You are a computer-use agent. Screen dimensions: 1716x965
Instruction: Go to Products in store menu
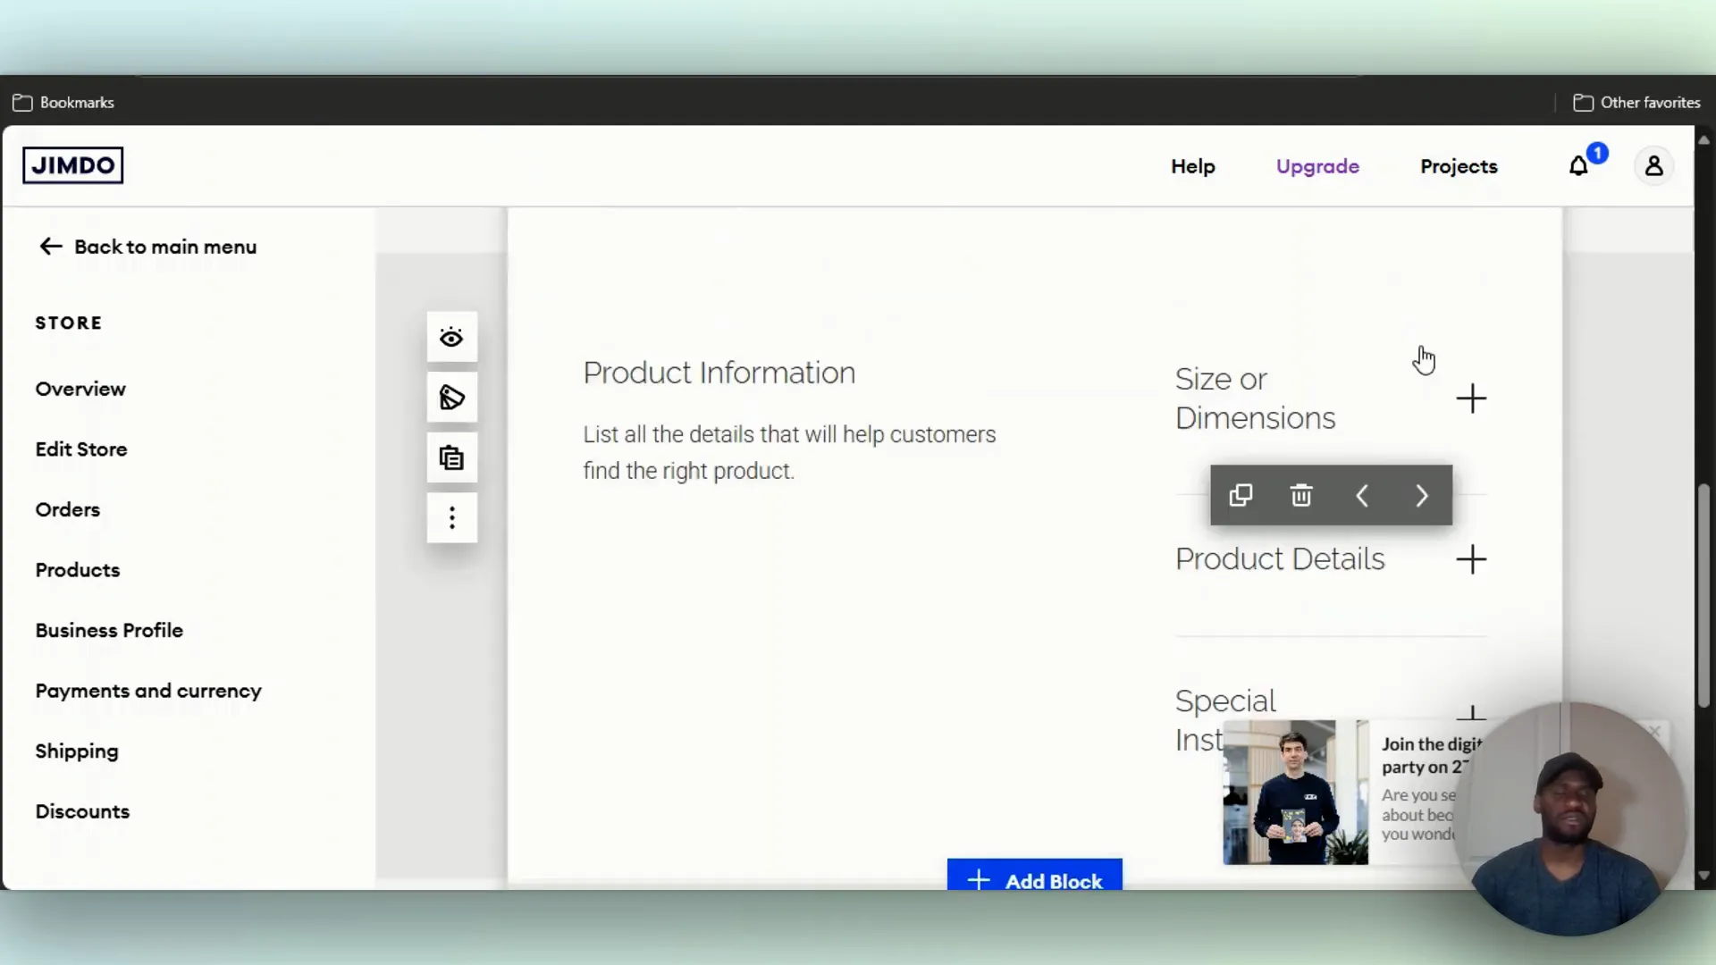point(78,570)
